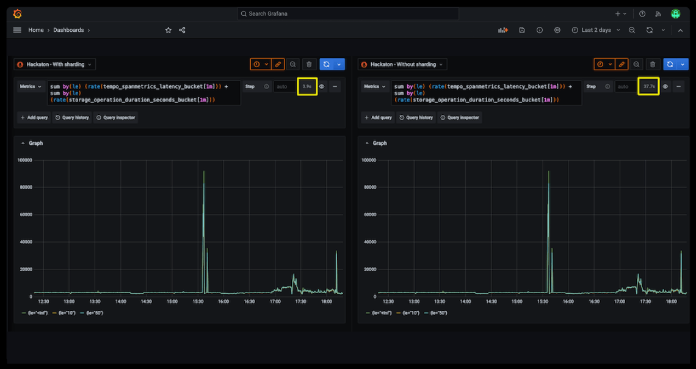Click Add query under the left editor
This screenshot has width=696, height=369.
tap(34, 117)
